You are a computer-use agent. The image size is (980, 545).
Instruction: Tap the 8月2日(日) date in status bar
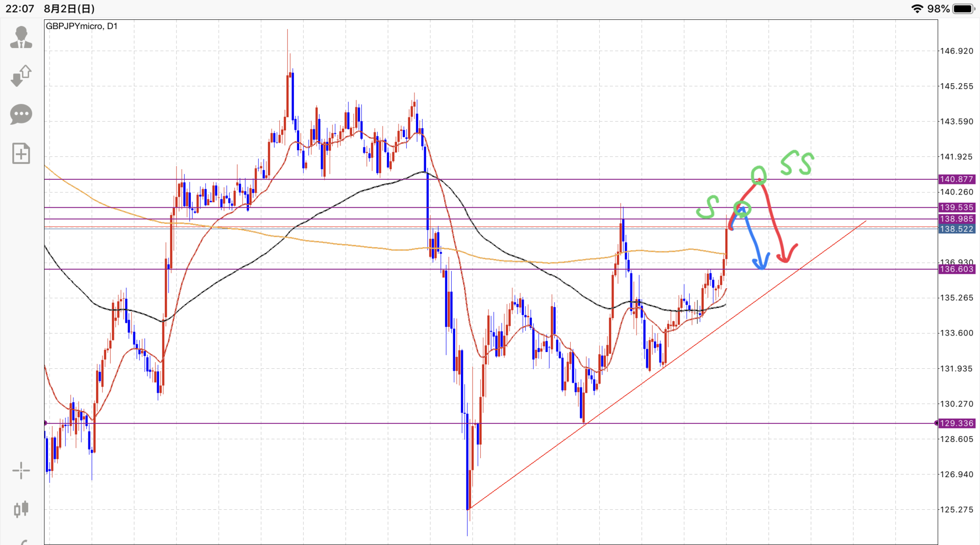69,9
